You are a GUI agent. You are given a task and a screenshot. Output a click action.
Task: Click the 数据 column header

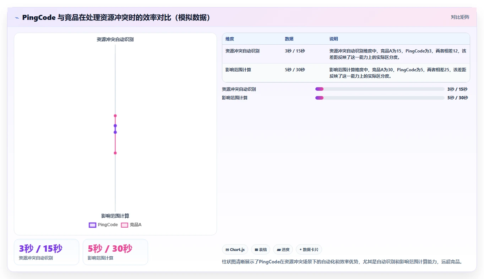click(x=289, y=39)
